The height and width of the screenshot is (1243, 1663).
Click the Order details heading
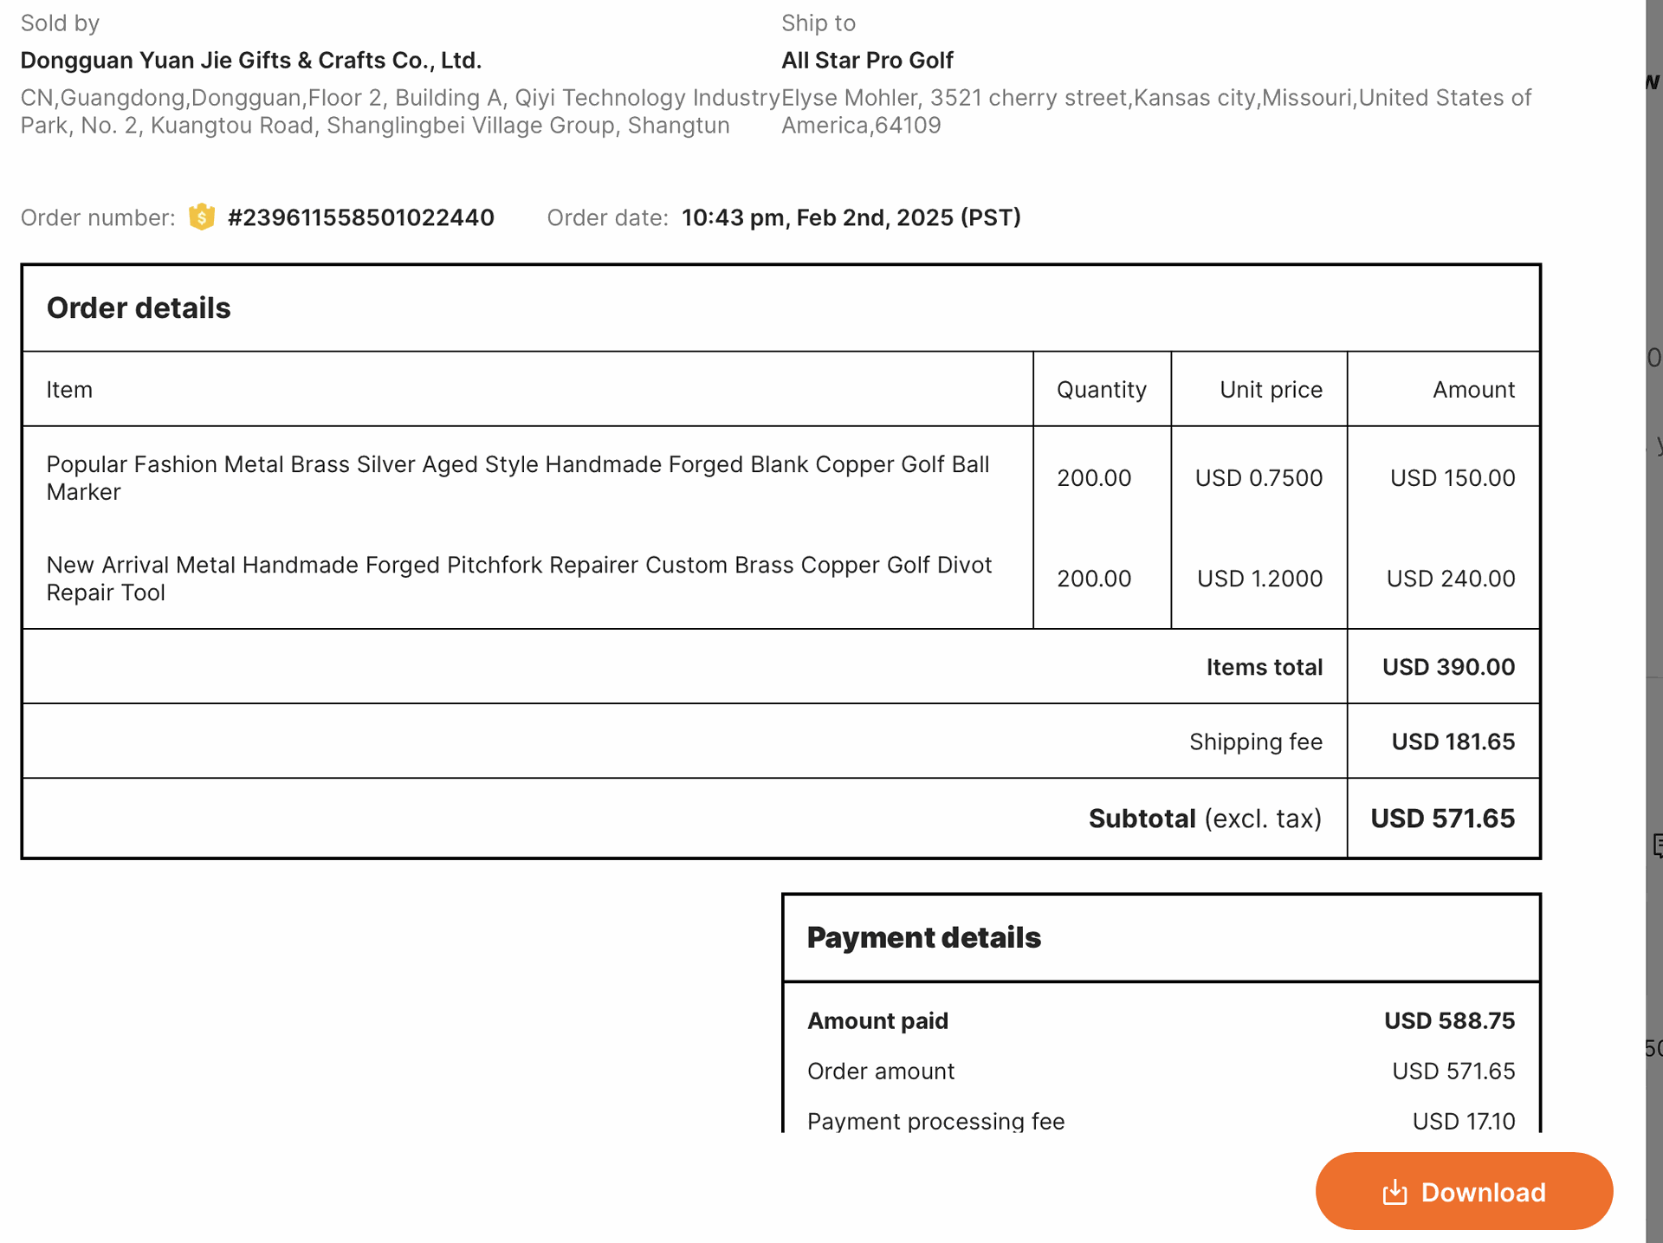(139, 308)
